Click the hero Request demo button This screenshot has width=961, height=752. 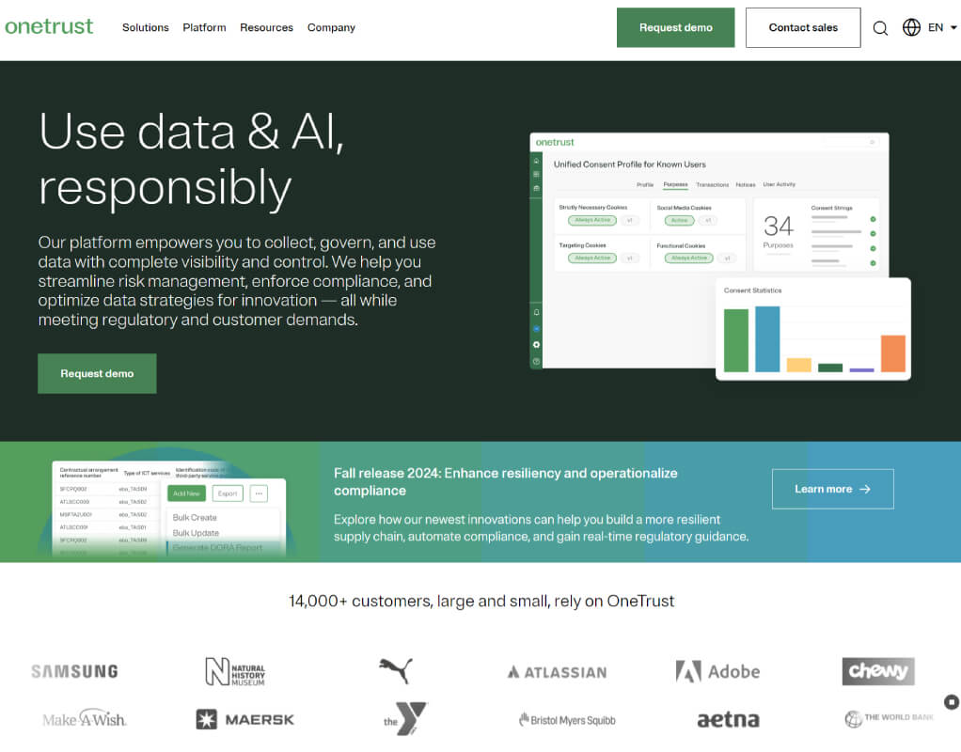point(97,373)
